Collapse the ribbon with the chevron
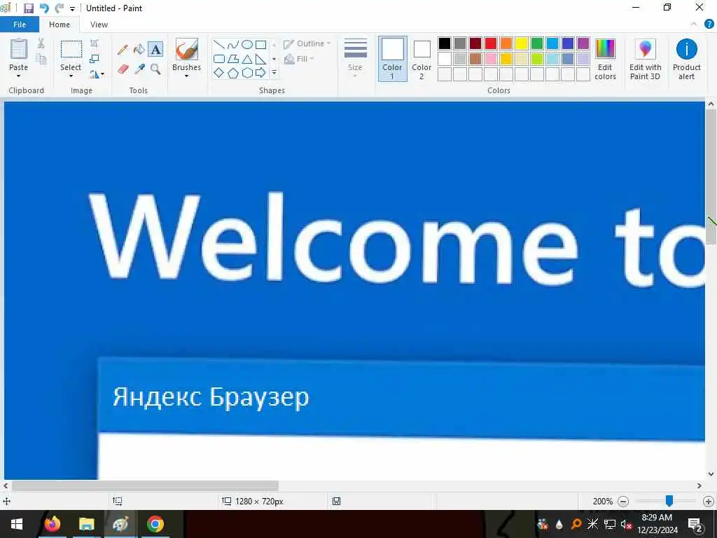This screenshot has height=538, width=717. tap(694, 25)
